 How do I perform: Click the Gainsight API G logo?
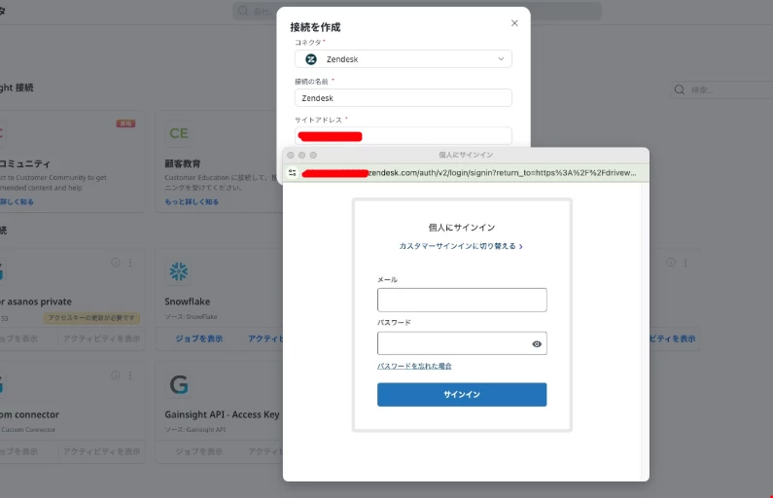tap(179, 384)
